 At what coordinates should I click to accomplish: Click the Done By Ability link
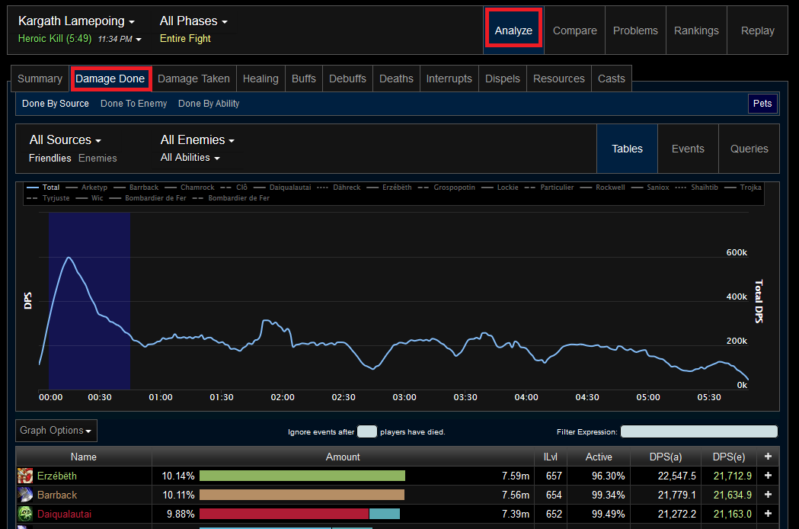[209, 104]
